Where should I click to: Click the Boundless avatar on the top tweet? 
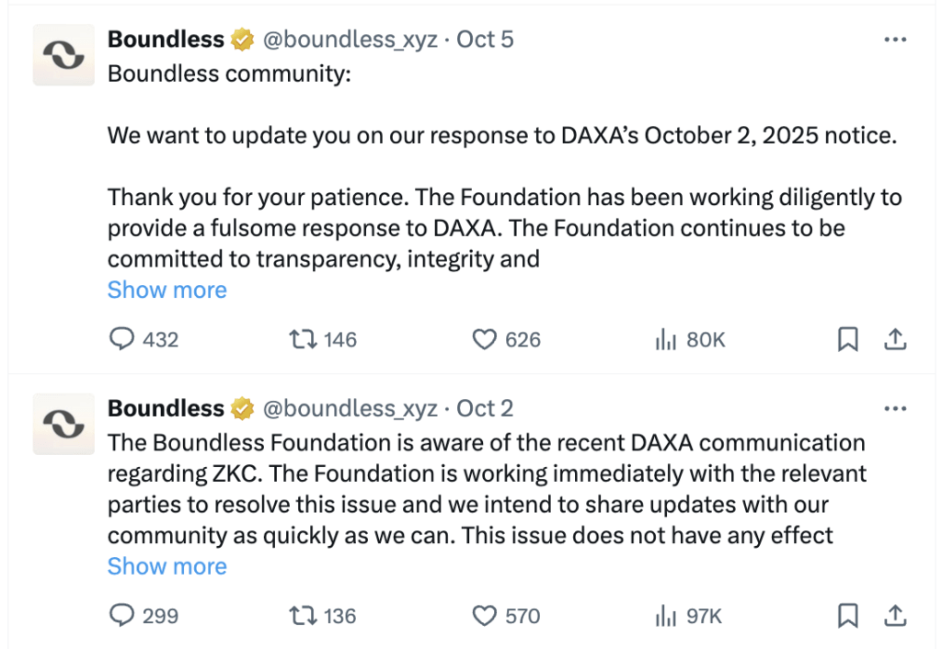point(63,55)
